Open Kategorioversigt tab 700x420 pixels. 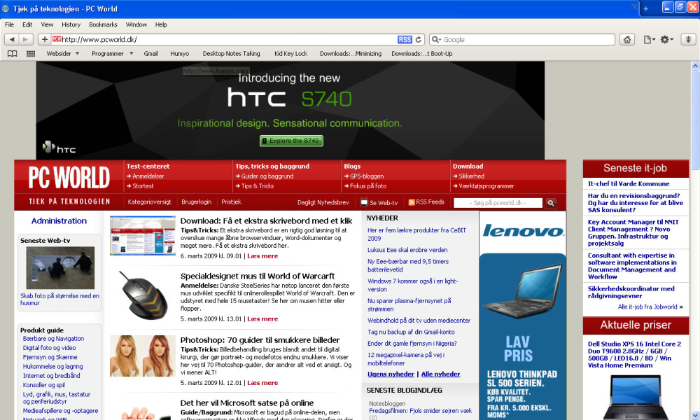pos(150,202)
